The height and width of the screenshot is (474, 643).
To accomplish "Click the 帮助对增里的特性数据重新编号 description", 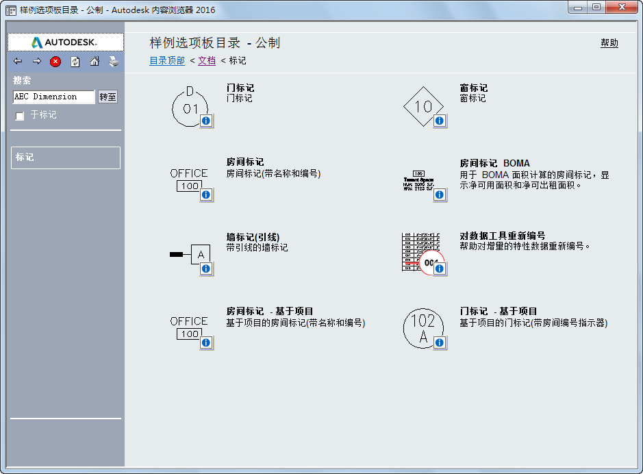I will [x=525, y=246].
